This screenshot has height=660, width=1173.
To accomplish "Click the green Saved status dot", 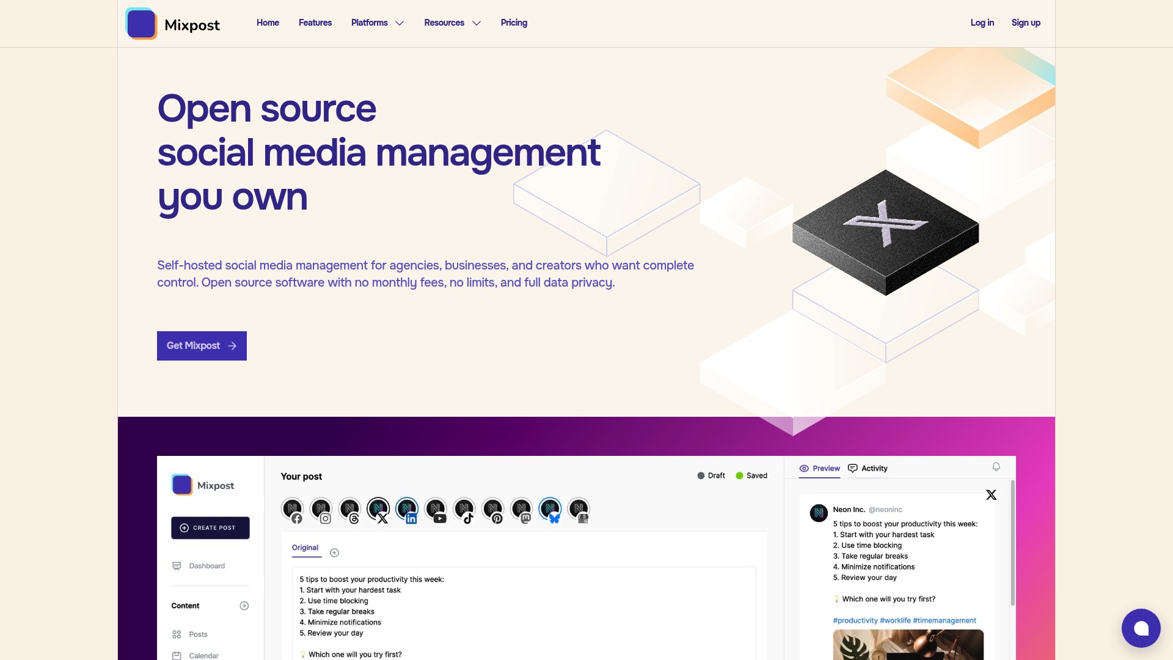I will (x=739, y=475).
